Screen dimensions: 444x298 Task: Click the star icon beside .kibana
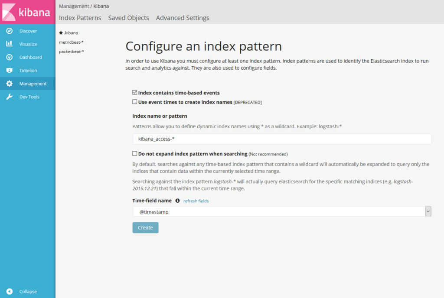(61, 33)
